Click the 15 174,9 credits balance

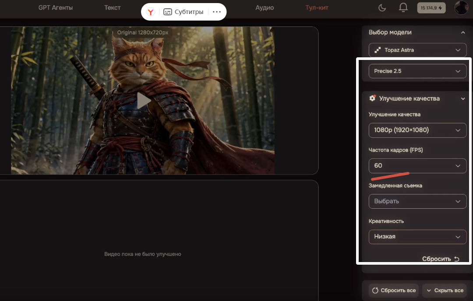[x=431, y=8]
